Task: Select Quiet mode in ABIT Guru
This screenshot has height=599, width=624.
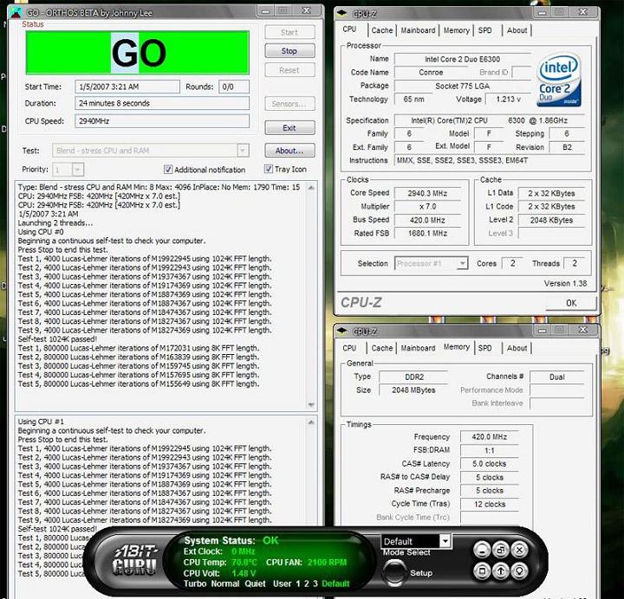Action: (x=255, y=583)
